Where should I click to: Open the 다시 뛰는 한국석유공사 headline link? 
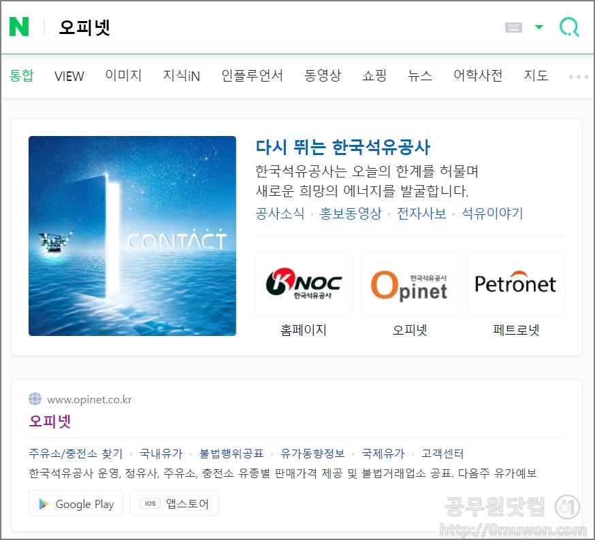(342, 147)
